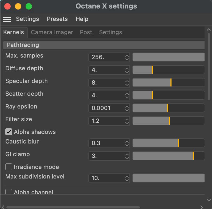This screenshot has height=209, width=212.
Task: Maximize the Octane X settings window
Action: pyautogui.click(x=29, y=6)
